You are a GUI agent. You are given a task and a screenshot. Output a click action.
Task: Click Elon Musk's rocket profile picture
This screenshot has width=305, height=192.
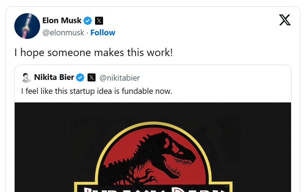[27, 26]
